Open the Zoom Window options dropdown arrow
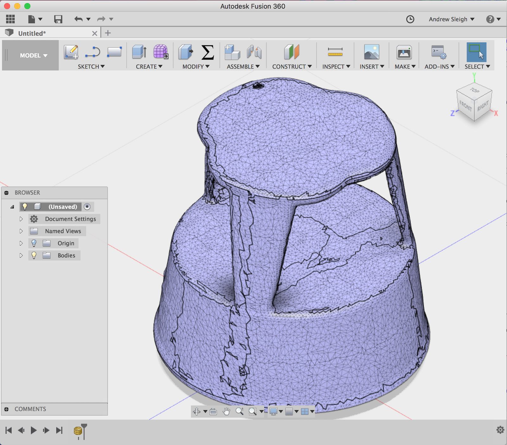Screen dimensions: 507x445 coord(261,411)
